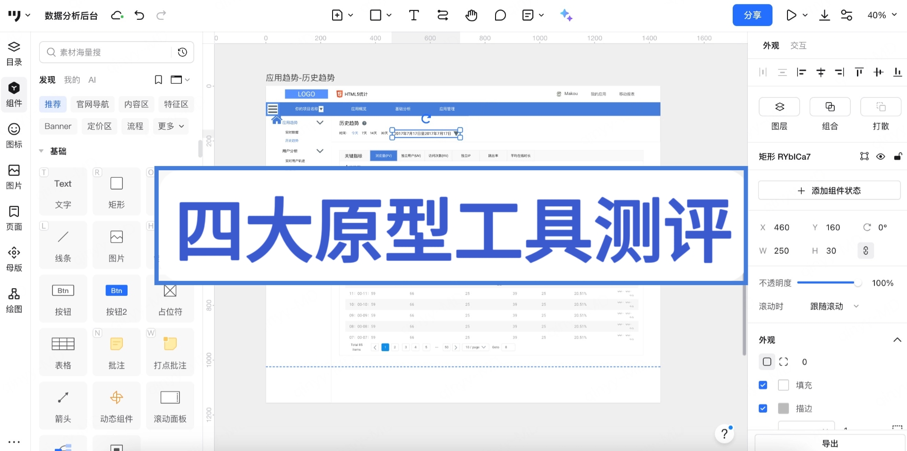Open the 描边 stroke color swatch

[783, 408]
